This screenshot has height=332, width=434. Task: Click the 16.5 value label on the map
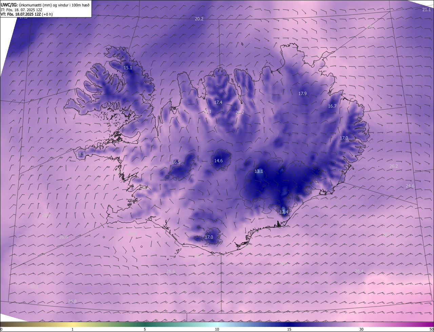pos(176,162)
